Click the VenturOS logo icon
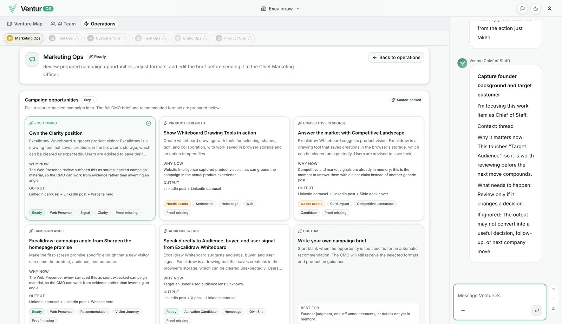Screen dimensions: 562x324 [x=12, y=8]
